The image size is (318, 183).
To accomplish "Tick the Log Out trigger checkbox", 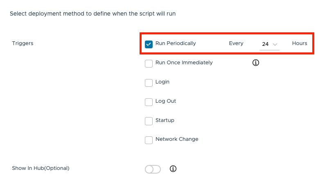I will [x=149, y=102].
